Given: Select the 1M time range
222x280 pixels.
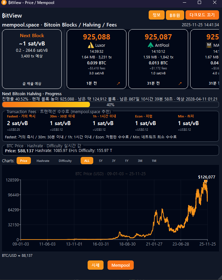Looking at the screenshot, I should click(x=154, y=161).
